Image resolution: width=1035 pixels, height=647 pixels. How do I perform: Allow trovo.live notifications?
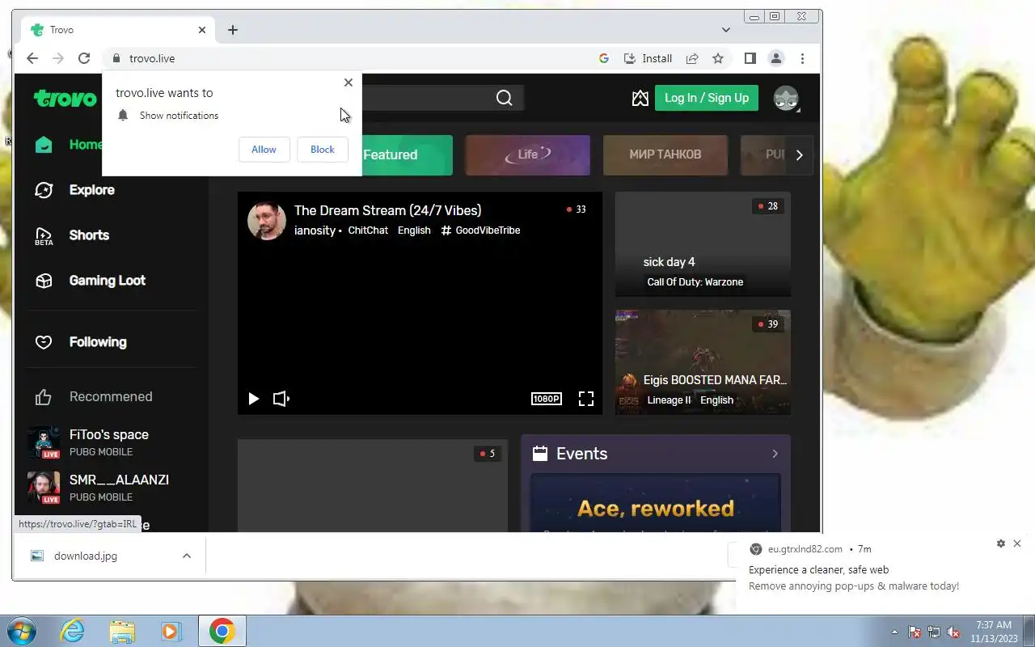pyautogui.click(x=264, y=150)
